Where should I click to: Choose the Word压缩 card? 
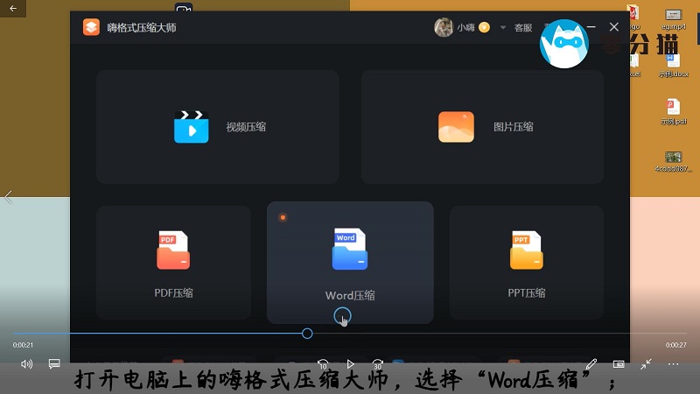pos(350,263)
